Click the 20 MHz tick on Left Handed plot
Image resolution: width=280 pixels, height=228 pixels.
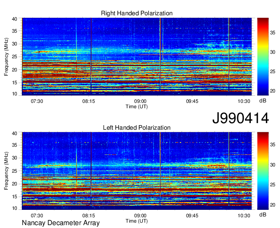point(14,184)
